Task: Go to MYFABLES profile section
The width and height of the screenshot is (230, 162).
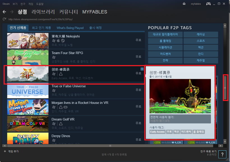Action: (95, 12)
